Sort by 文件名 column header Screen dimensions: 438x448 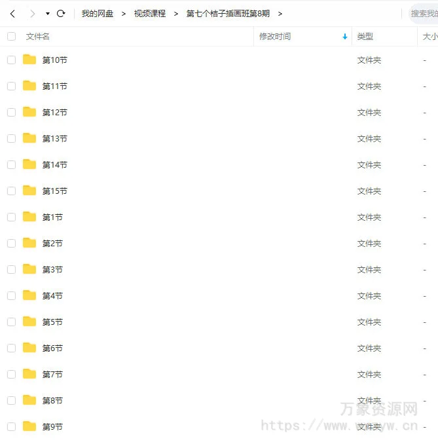(38, 37)
